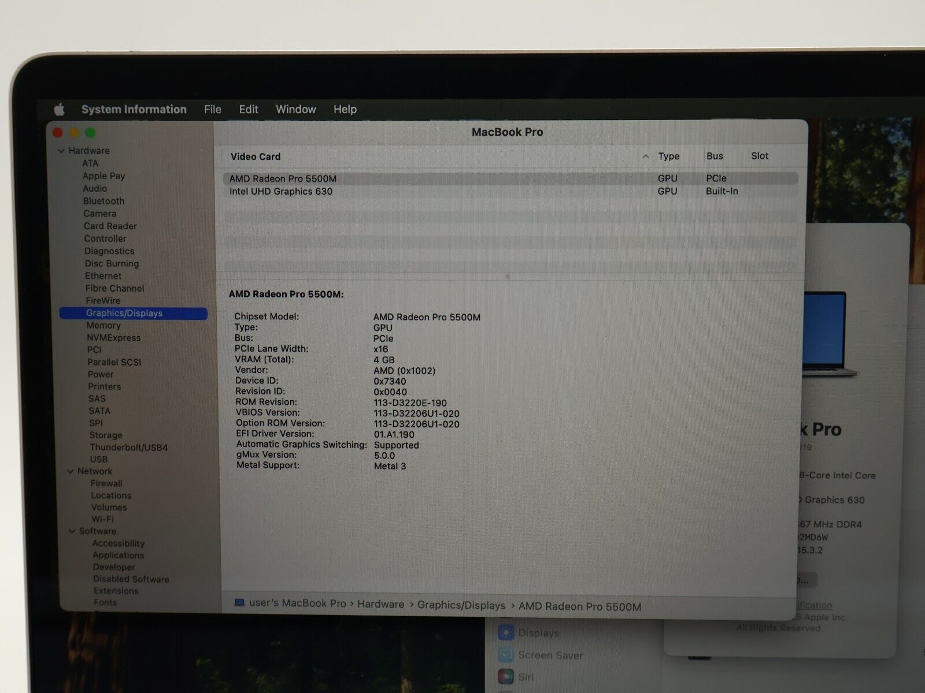Select Apple Pay in the sidebar
Viewport: 925px width, 693px height.
click(103, 176)
